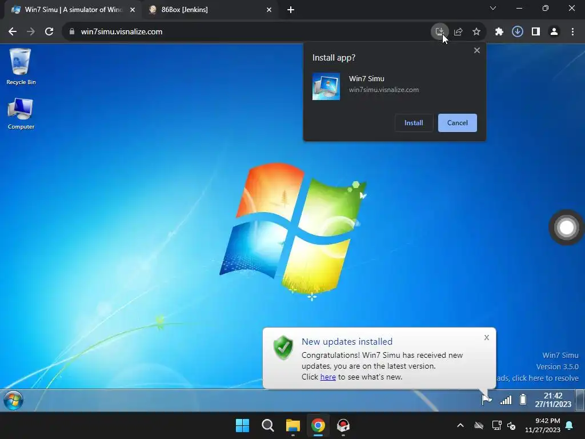Open the Chrome profile avatar
The height and width of the screenshot is (439, 585).
tap(554, 32)
